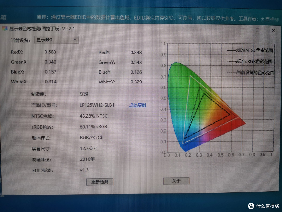Click the 关于 button
The width and height of the screenshot is (282, 212).
pyautogui.click(x=176, y=181)
